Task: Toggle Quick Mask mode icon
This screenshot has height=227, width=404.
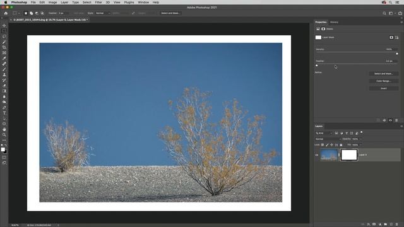Action: pos(4,157)
